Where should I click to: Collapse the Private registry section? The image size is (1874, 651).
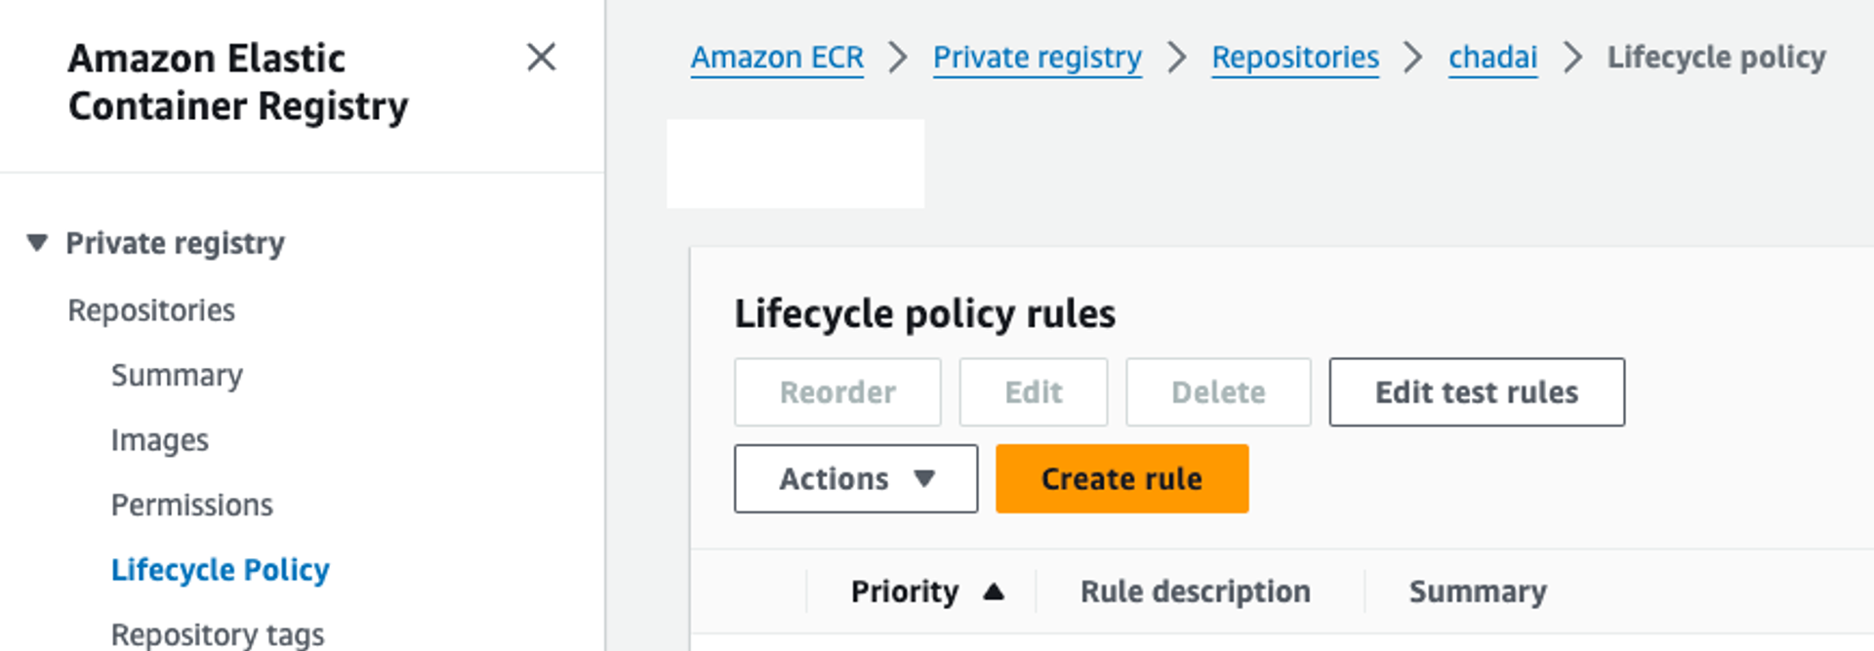pos(37,242)
